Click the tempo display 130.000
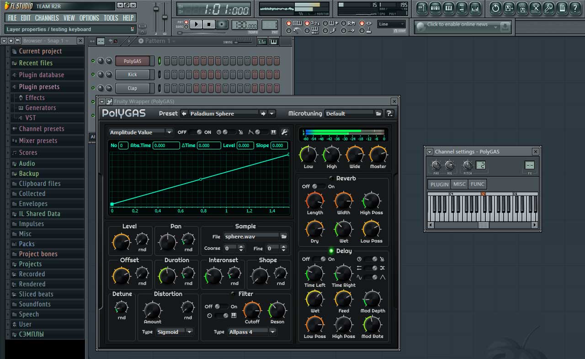This screenshot has width=585, height=359. click(x=245, y=25)
